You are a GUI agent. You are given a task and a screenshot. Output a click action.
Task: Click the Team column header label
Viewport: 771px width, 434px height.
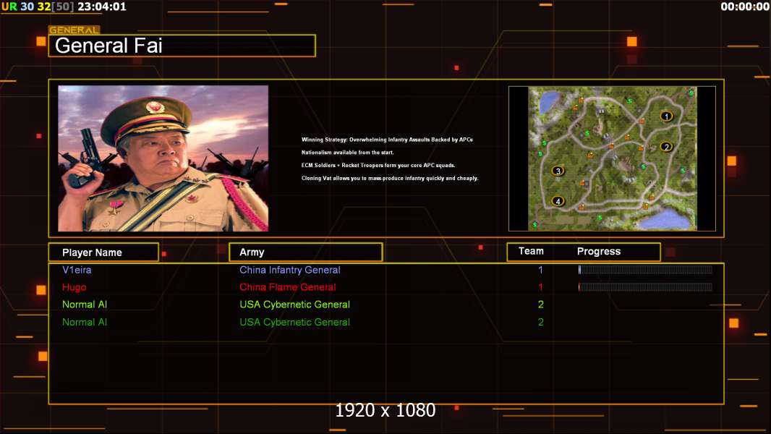coord(531,251)
